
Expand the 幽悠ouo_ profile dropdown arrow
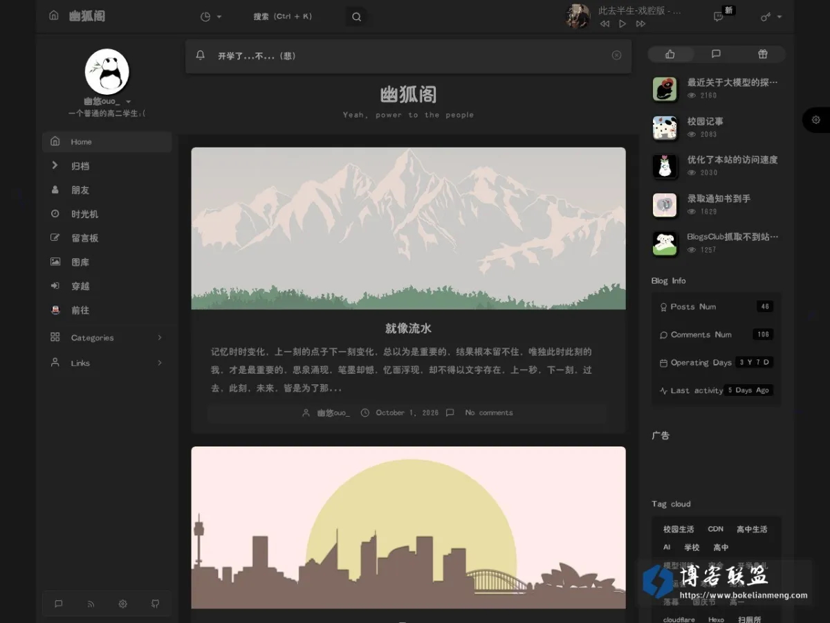tap(129, 102)
